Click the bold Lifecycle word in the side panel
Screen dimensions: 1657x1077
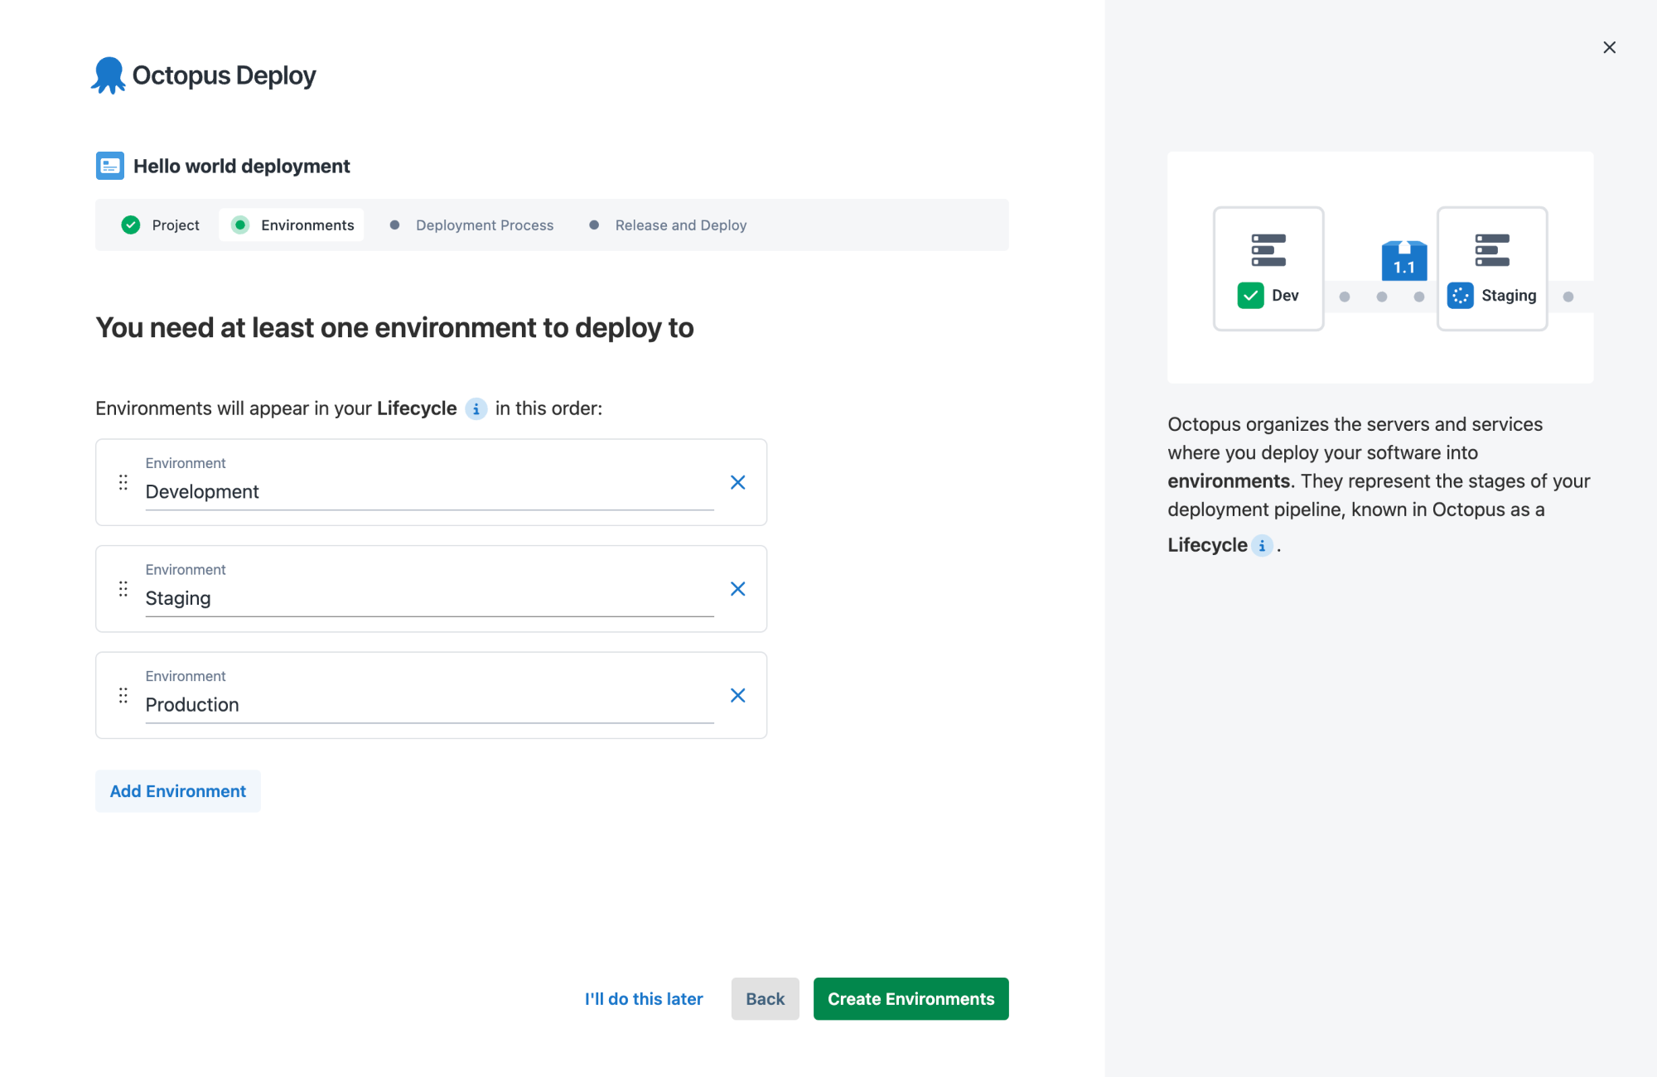pyautogui.click(x=1207, y=545)
